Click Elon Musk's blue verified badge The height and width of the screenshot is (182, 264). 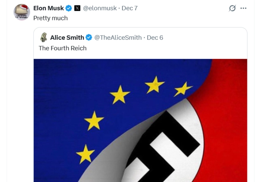click(69, 8)
